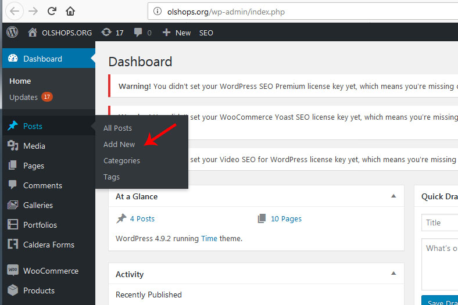Choose All Posts from Posts flyout

click(x=117, y=128)
